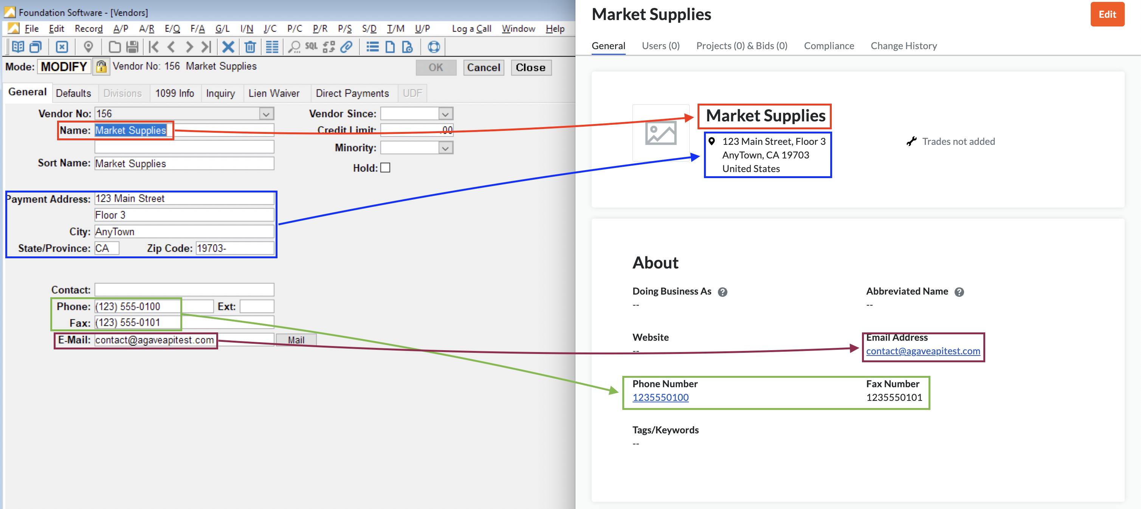Open the Window menu
The image size is (1141, 509).
[518, 29]
